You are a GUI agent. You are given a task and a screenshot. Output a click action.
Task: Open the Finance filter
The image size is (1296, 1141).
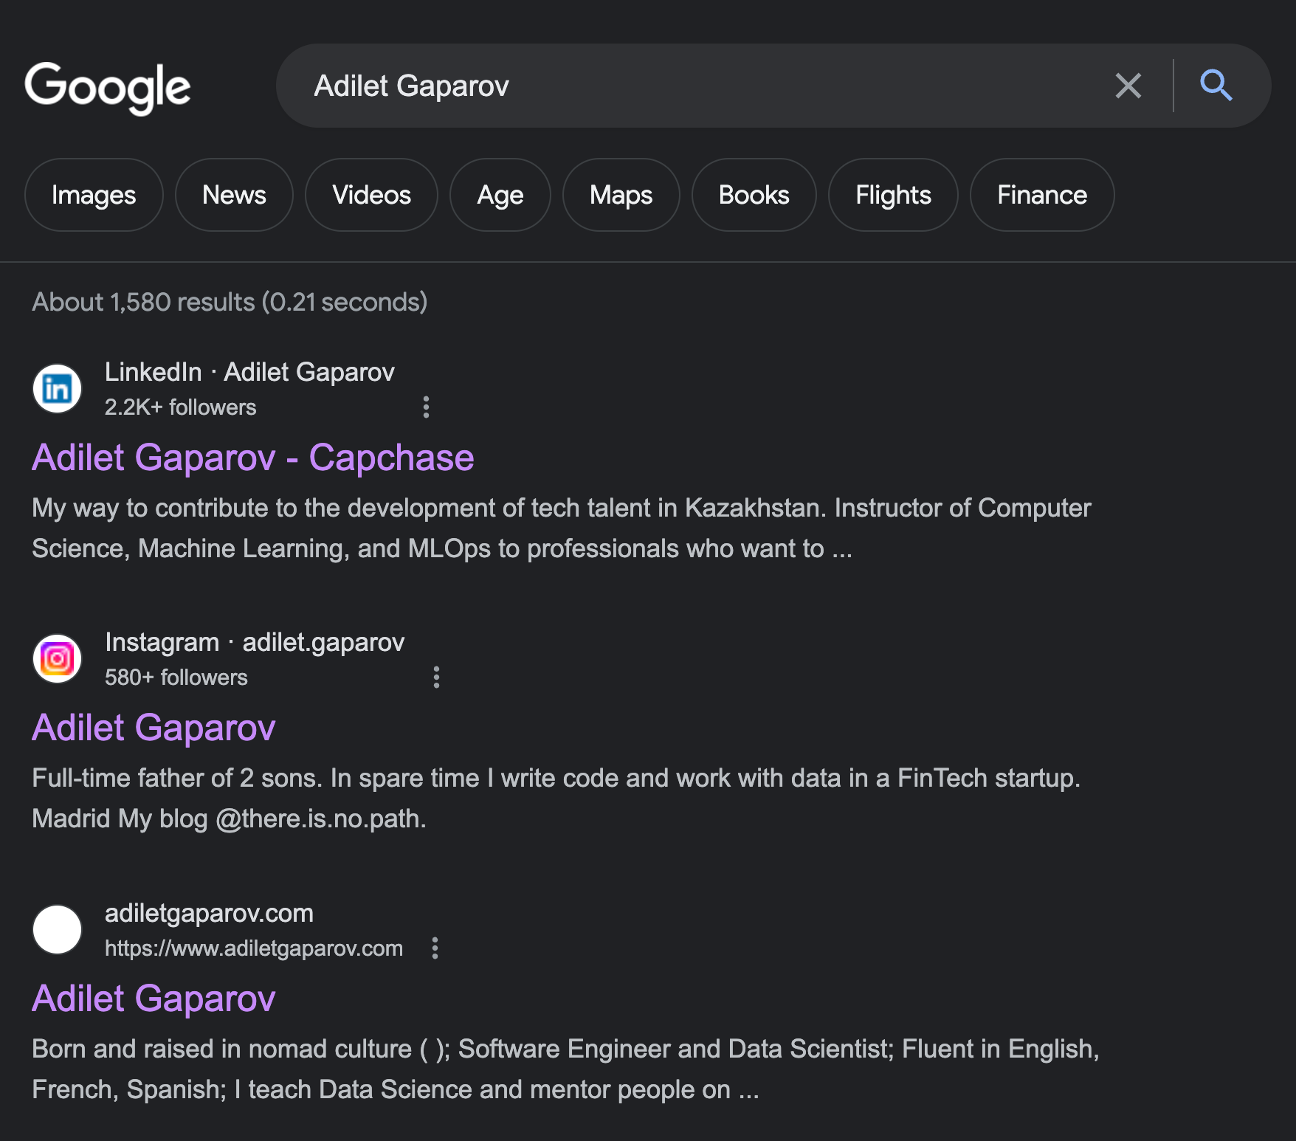(1041, 195)
